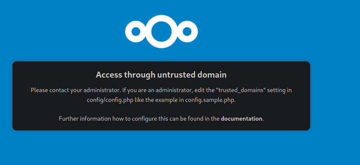Image resolution: width=360 pixels, height=165 pixels.
Task: Click the "config.sample.php" text
Action: pyautogui.click(x=211, y=100)
